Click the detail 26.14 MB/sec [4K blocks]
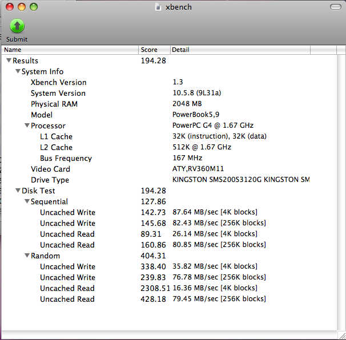Screen dimensions: 346x340 (215, 234)
